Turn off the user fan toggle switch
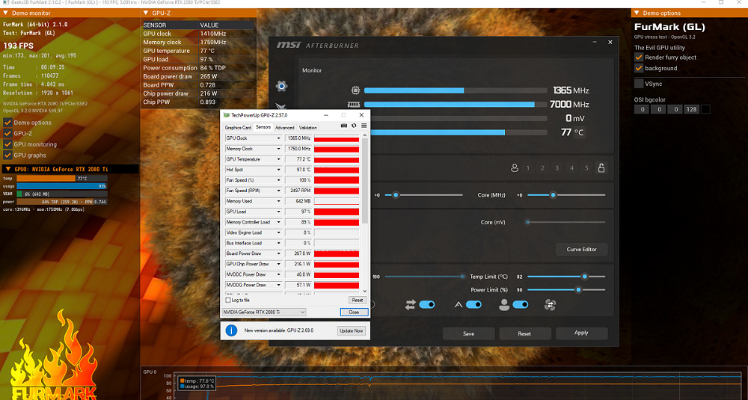Image resolution: width=748 pixels, height=400 pixels. tap(521, 304)
